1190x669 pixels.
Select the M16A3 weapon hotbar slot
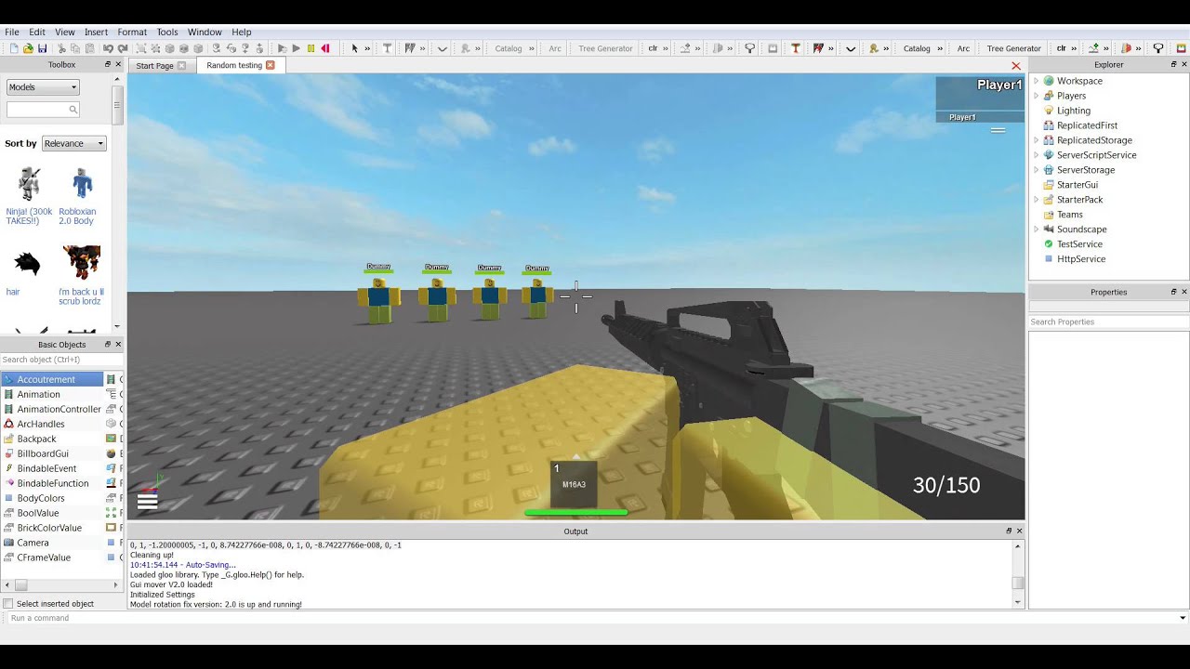point(574,484)
